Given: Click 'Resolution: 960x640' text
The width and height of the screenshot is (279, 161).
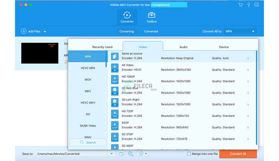Looking at the screenshot, I should pos(175,127).
